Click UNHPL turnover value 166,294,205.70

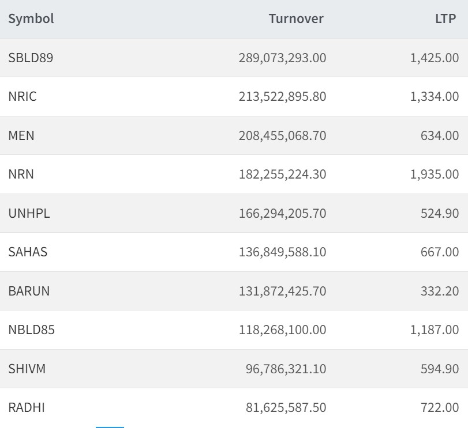coord(282,213)
